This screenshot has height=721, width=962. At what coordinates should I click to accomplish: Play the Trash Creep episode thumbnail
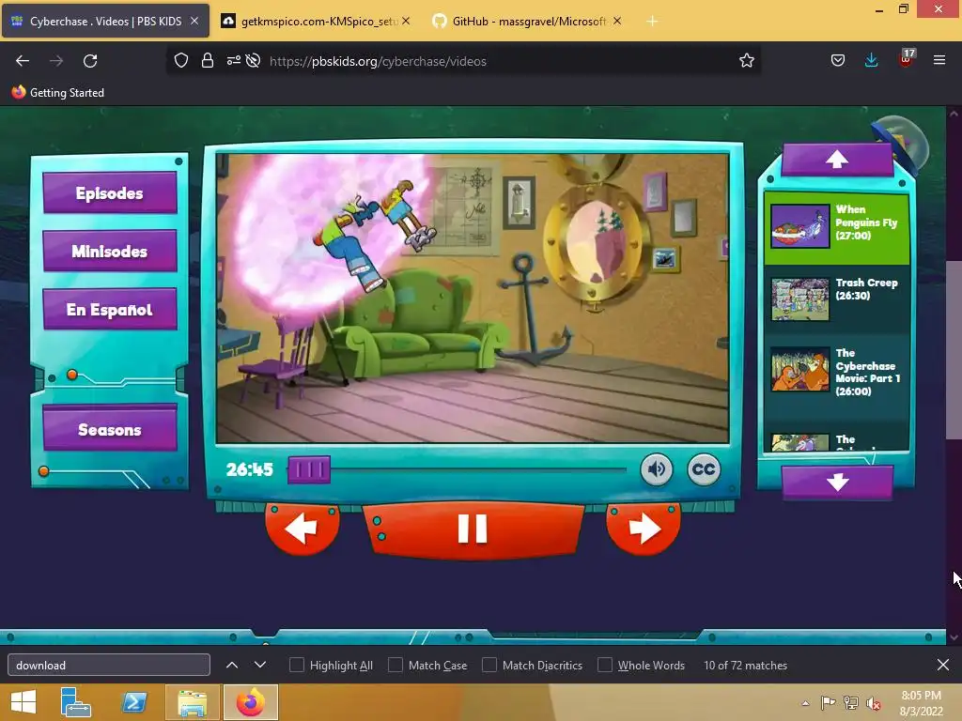(x=800, y=299)
